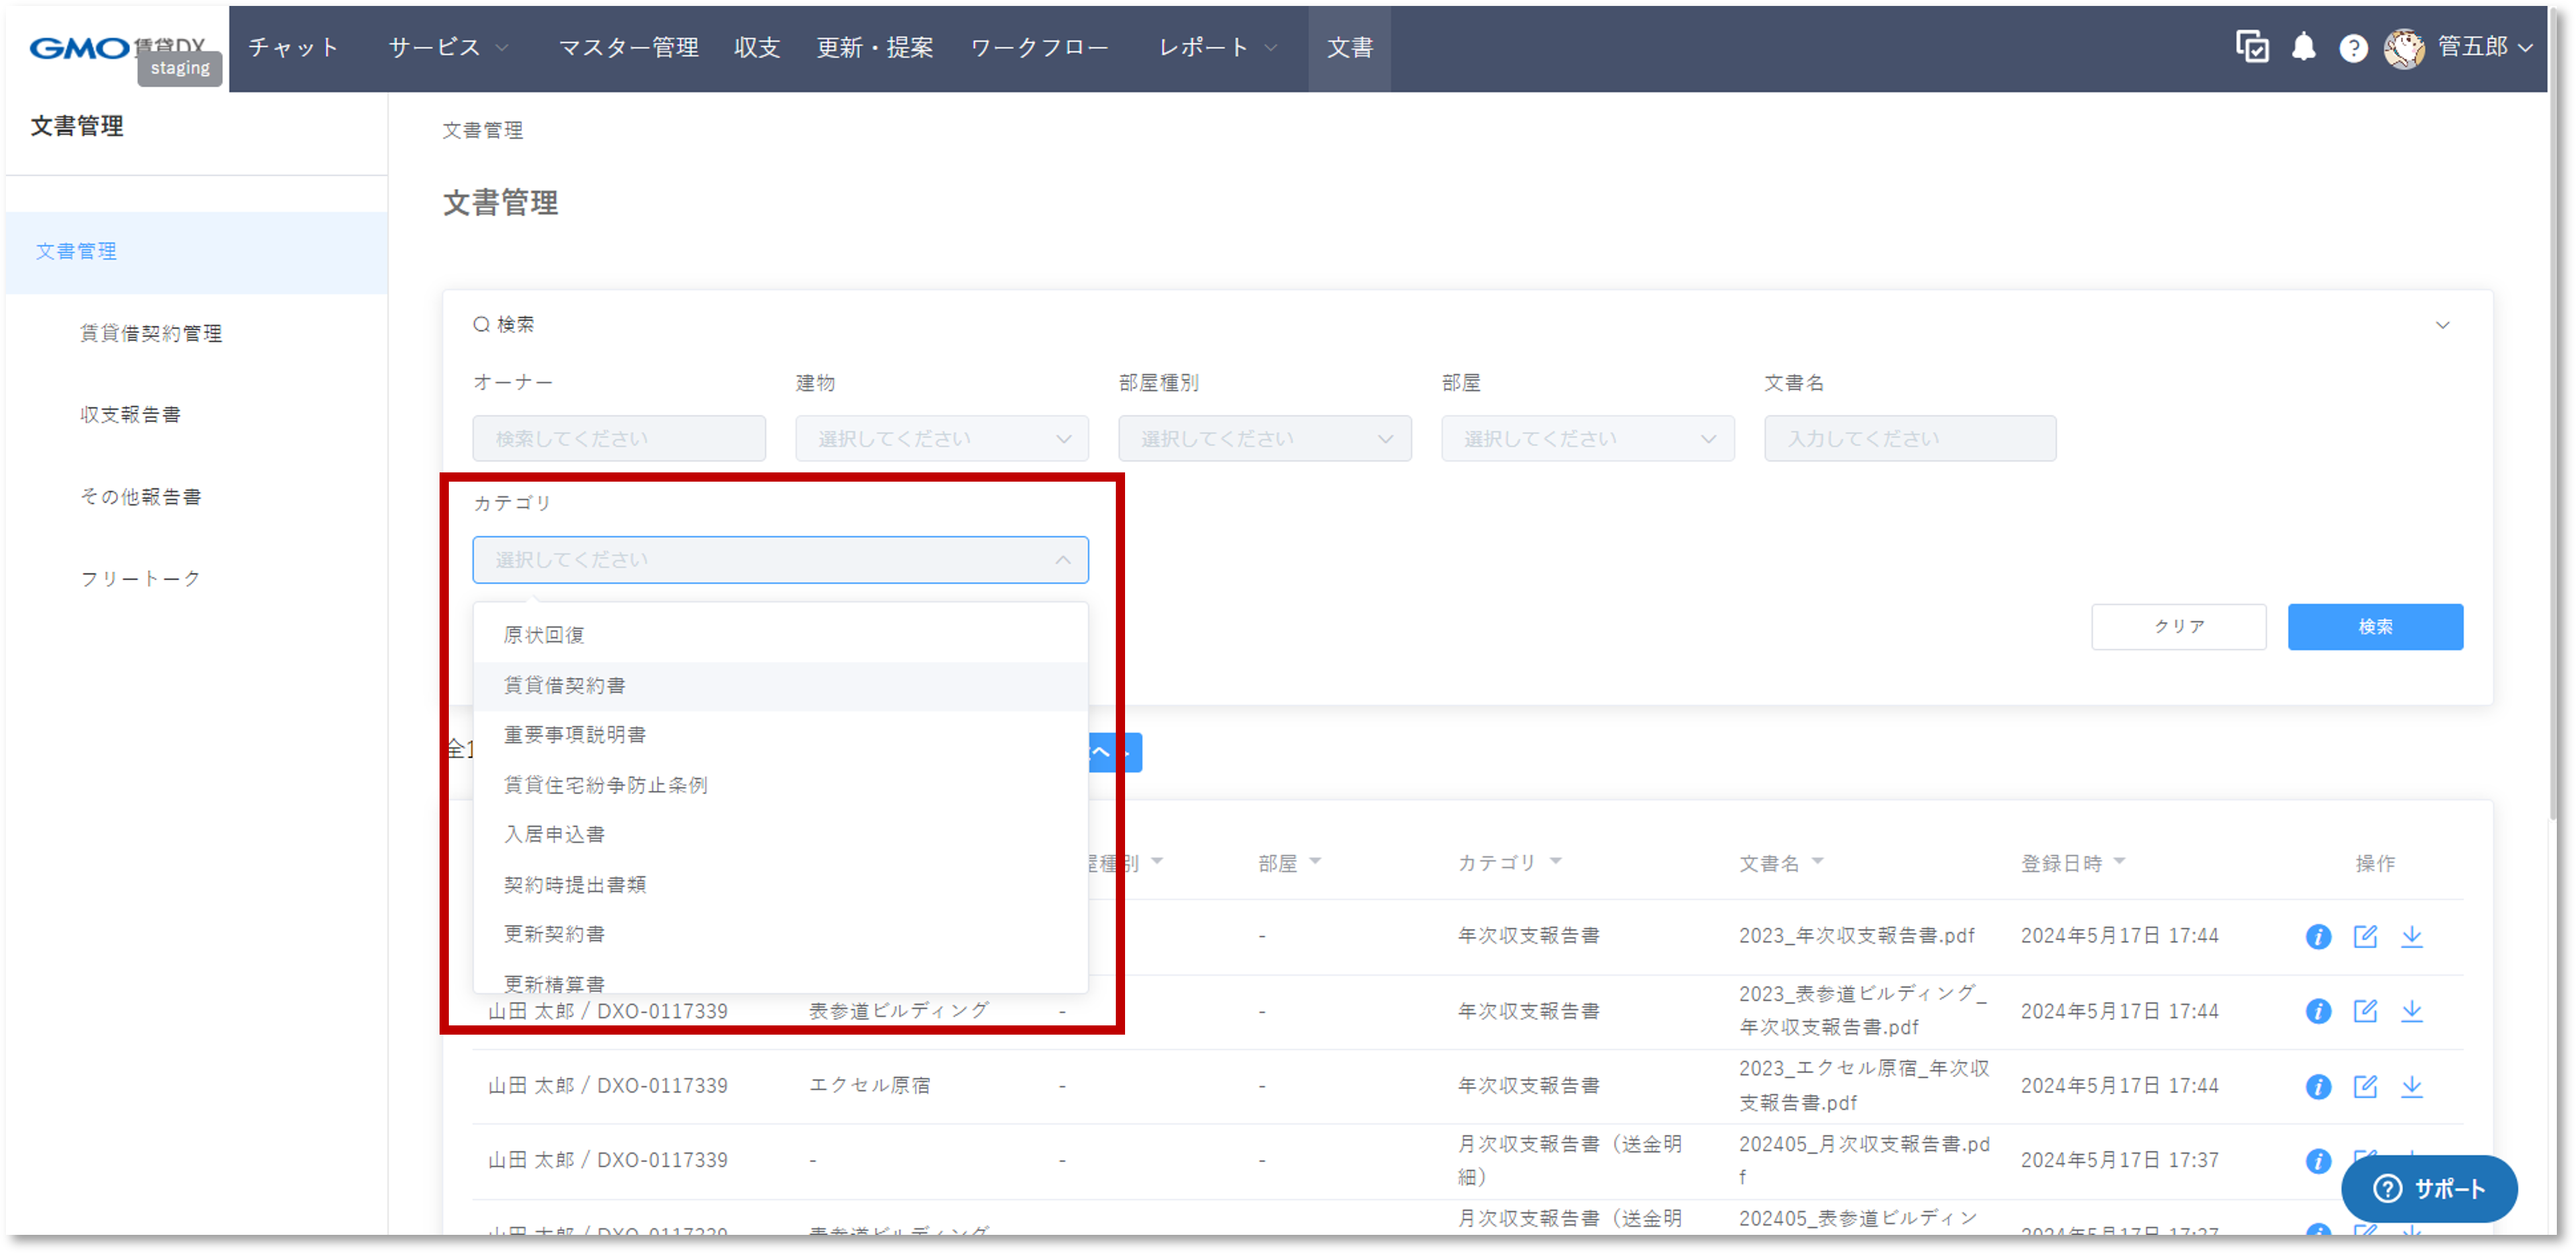Select 賃貸借契約書 from category options
This screenshot has width=2576, height=1254.
click(564, 685)
